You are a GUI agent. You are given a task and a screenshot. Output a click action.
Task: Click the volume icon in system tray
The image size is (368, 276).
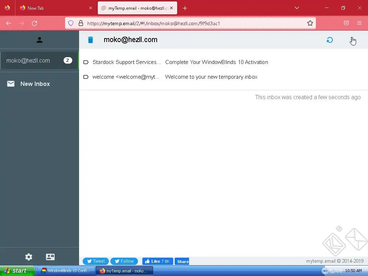pos(339,271)
